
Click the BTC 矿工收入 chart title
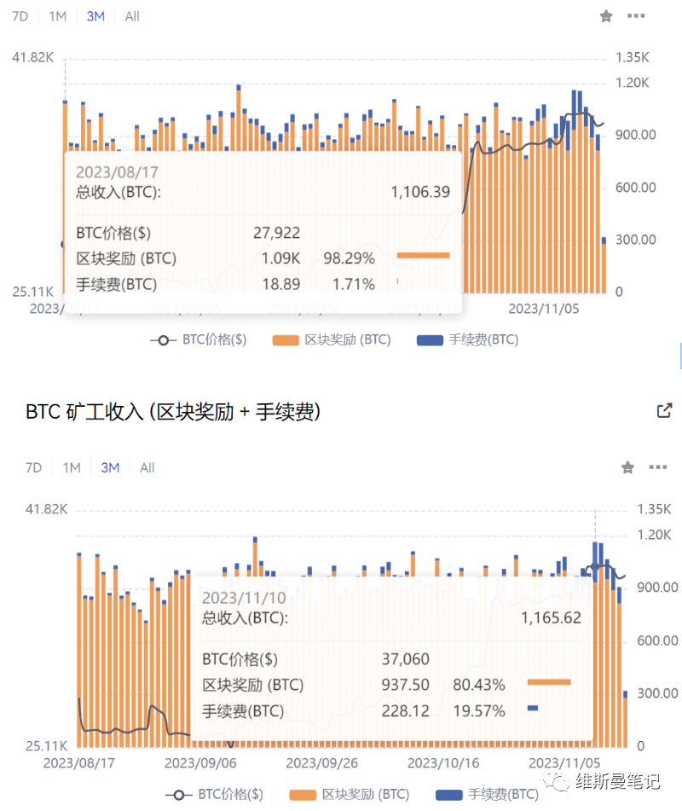[173, 412]
